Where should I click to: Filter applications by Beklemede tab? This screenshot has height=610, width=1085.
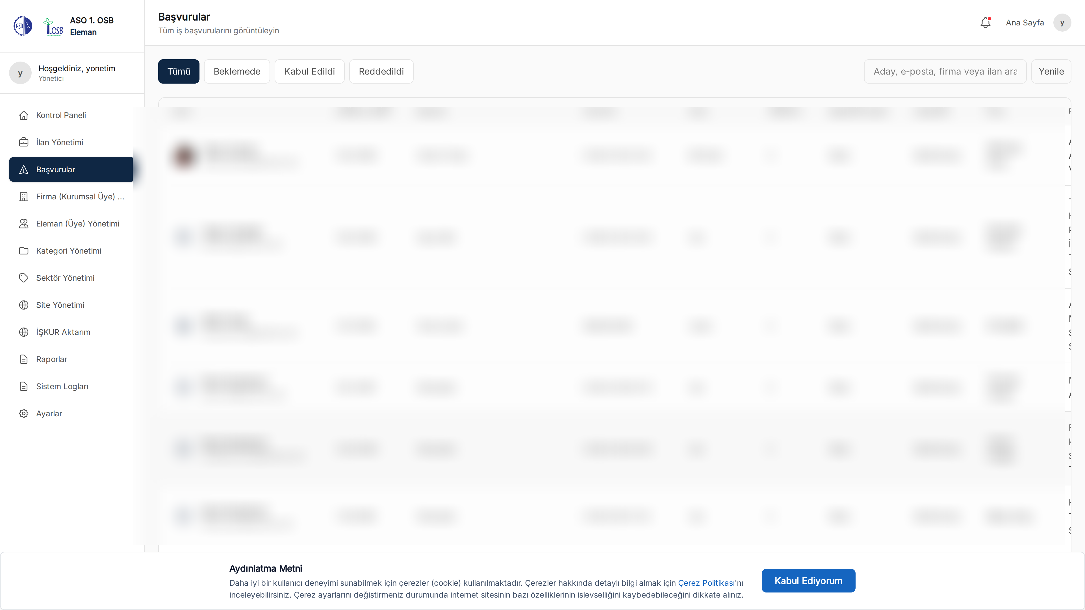(x=237, y=71)
